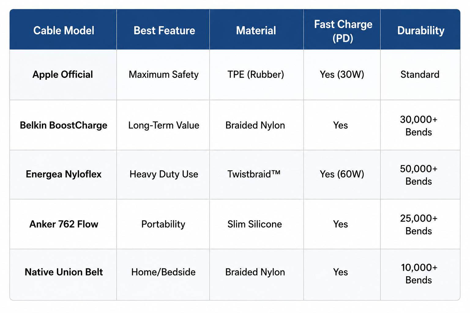This screenshot has height=313, width=470.
Task: Click the Maximum Safety cell
Action: pos(163,75)
